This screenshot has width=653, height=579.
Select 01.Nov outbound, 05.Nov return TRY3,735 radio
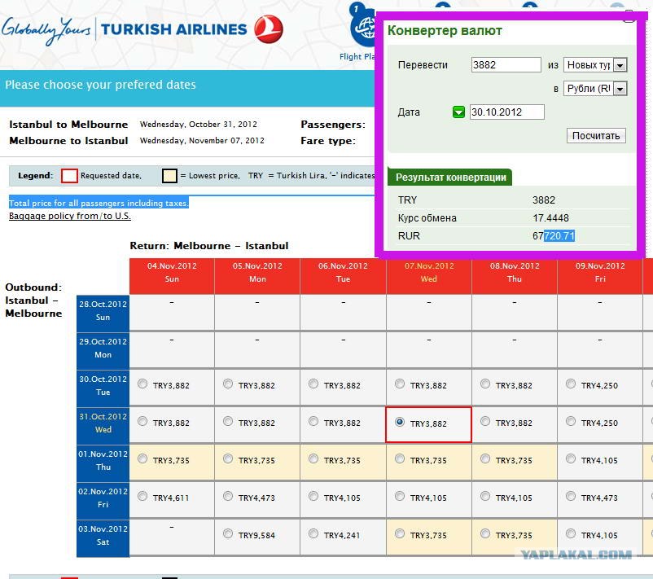click(228, 458)
